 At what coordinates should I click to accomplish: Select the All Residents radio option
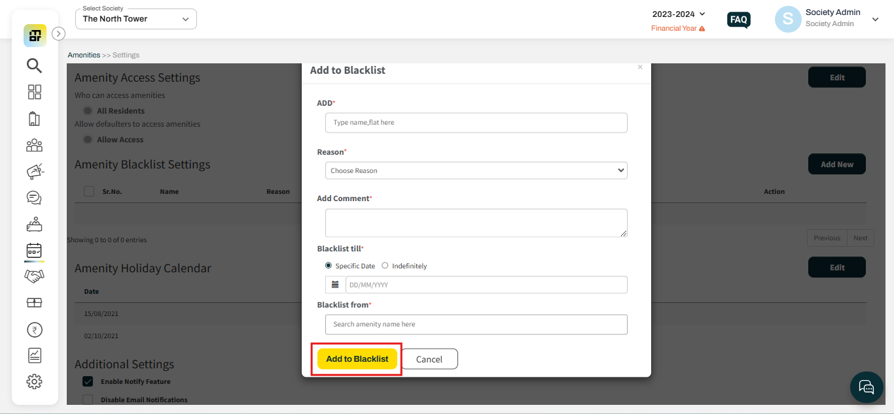point(88,111)
